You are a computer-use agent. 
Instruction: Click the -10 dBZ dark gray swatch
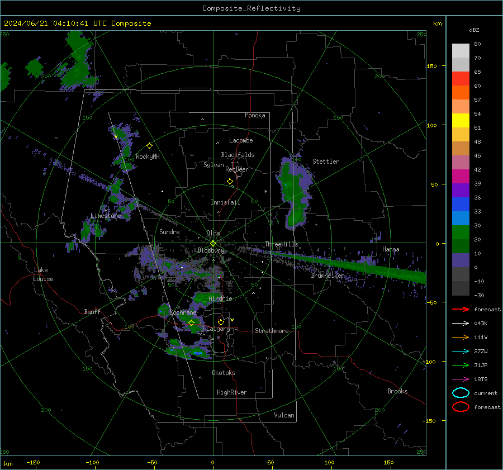coord(461,274)
